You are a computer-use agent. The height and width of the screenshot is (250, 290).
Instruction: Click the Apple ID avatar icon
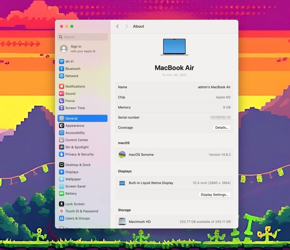[64, 49]
